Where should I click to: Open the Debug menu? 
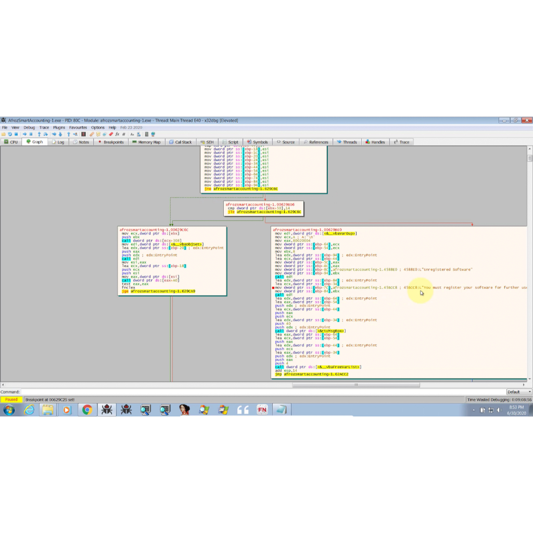coord(29,128)
